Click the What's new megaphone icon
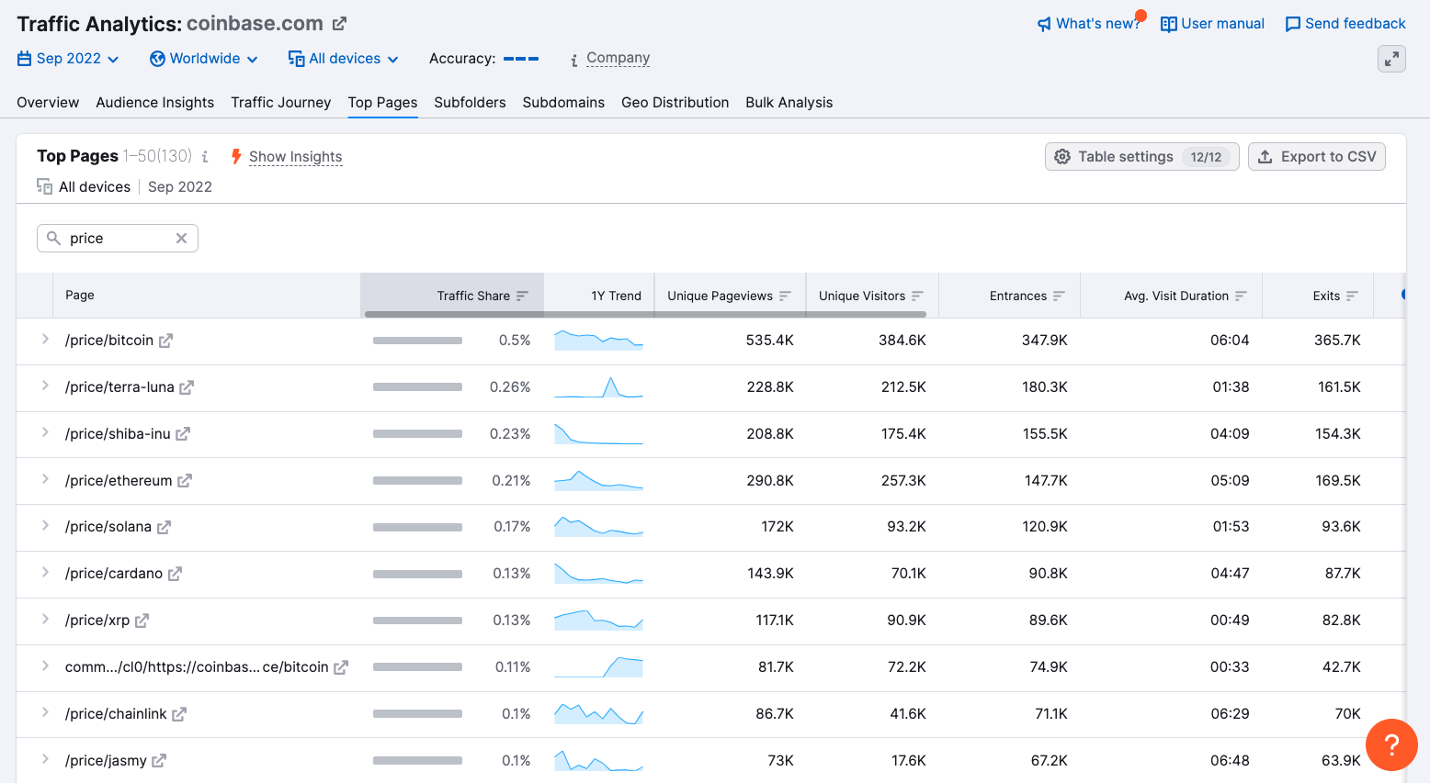The height and width of the screenshot is (783, 1430). [1044, 24]
